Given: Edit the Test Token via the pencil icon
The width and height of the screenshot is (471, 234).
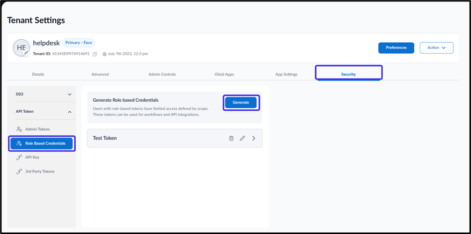Looking at the screenshot, I should 242,138.
